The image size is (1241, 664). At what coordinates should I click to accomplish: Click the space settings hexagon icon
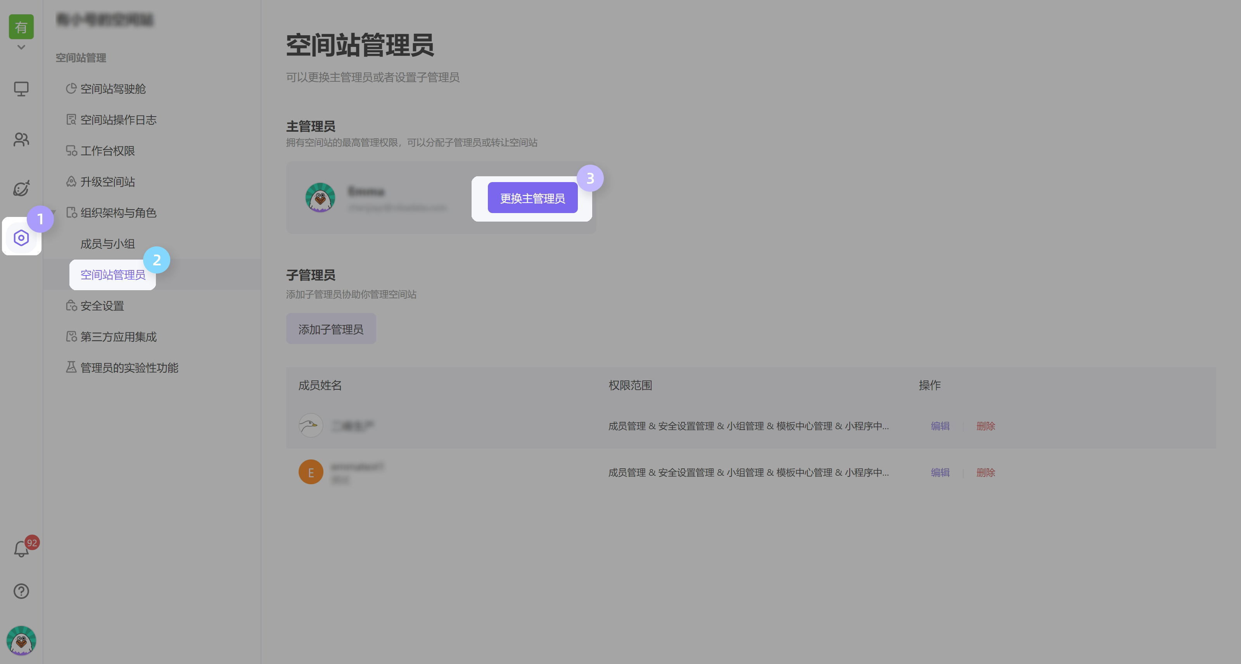point(21,238)
